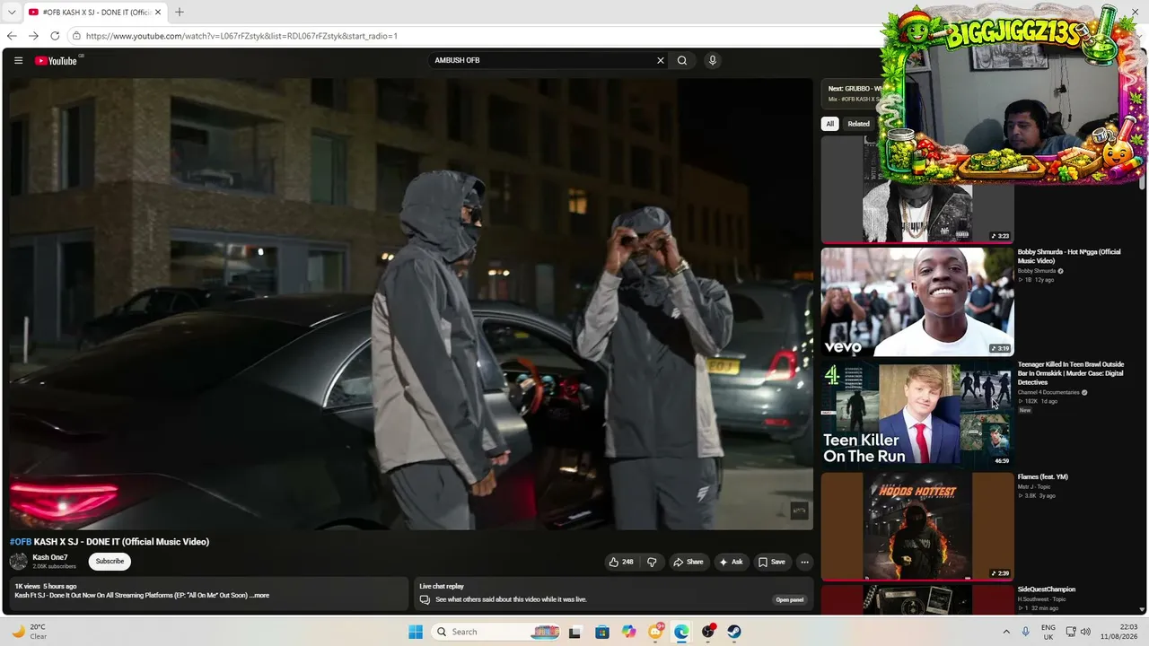1149x646 pixels.
Task: Open Copilot from the taskbar
Action: (629, 632)
